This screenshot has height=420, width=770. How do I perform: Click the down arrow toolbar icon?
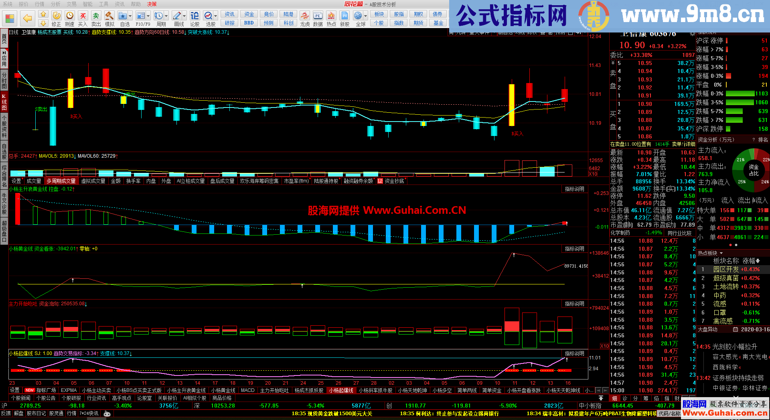click(x=43, y=23)
